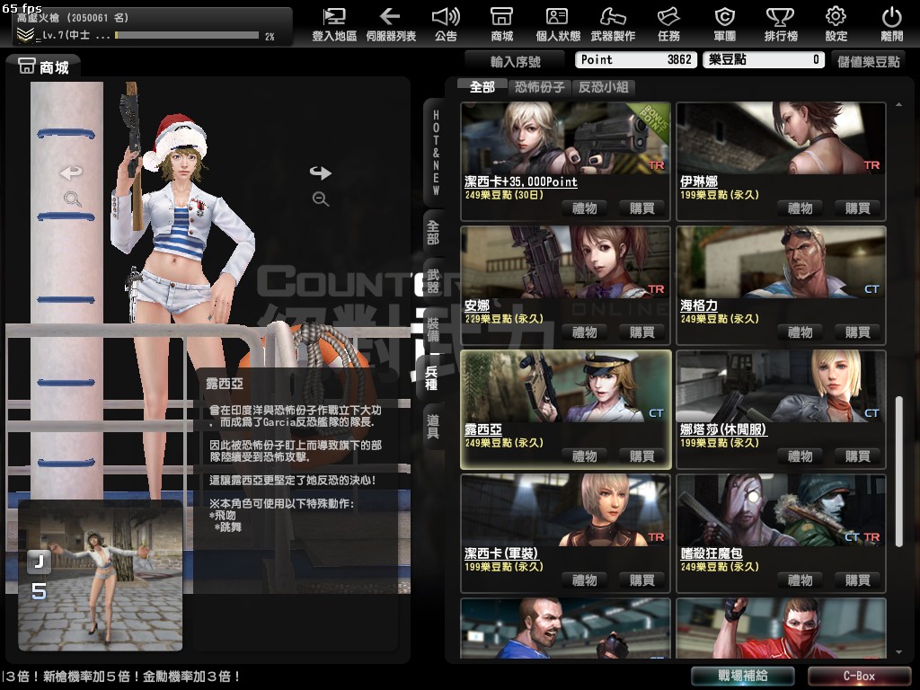
Task: Buy 潔西卡(軍裝) with the 購買 button
Action: (641, 580)
